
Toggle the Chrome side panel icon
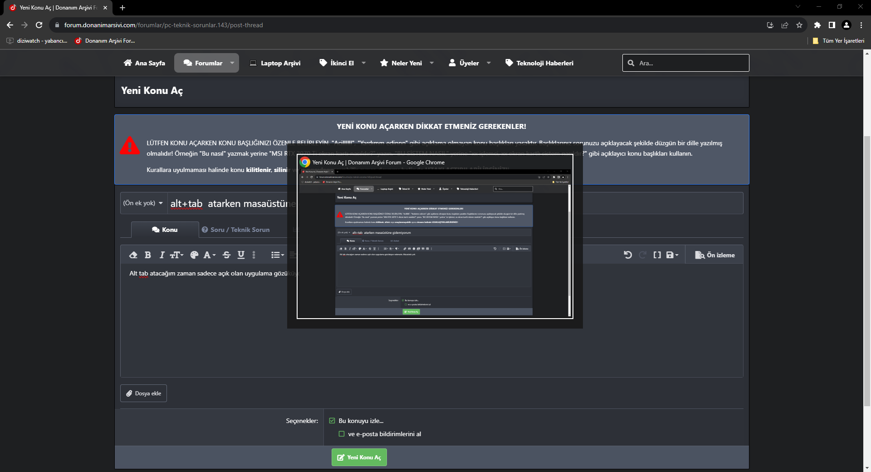832,25
